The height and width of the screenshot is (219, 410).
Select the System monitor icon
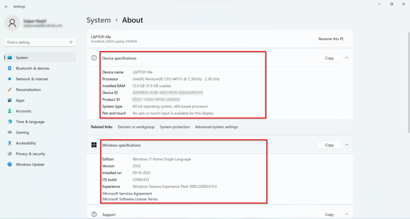click(x=10, y=58)
